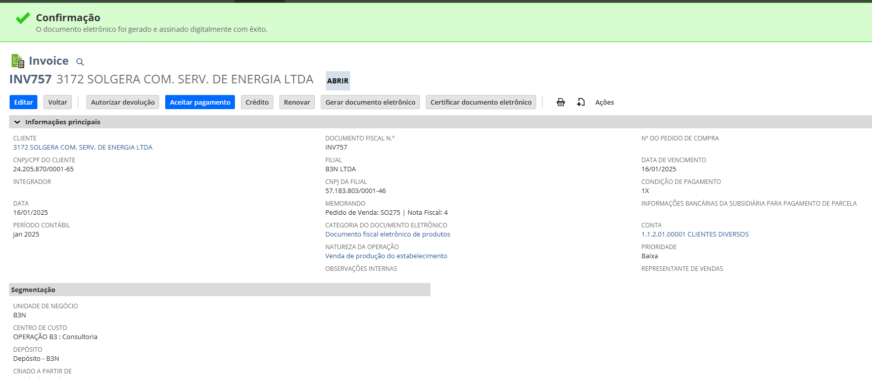Open the Ações dropdown menu
872x378 pixels.
pos(604,102)
